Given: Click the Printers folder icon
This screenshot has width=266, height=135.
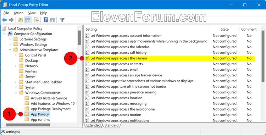Looking at the screenshot, I should coord(21,71).
